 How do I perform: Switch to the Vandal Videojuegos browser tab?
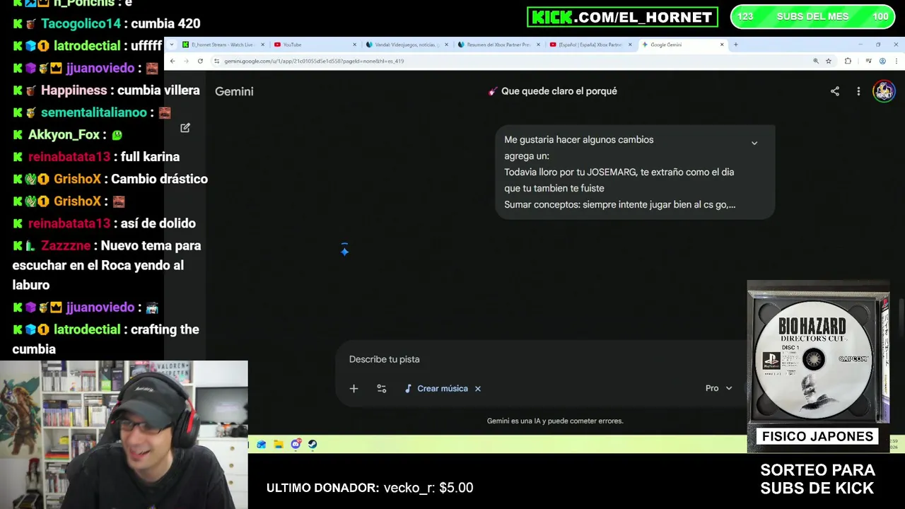click(x=407, y=45)
